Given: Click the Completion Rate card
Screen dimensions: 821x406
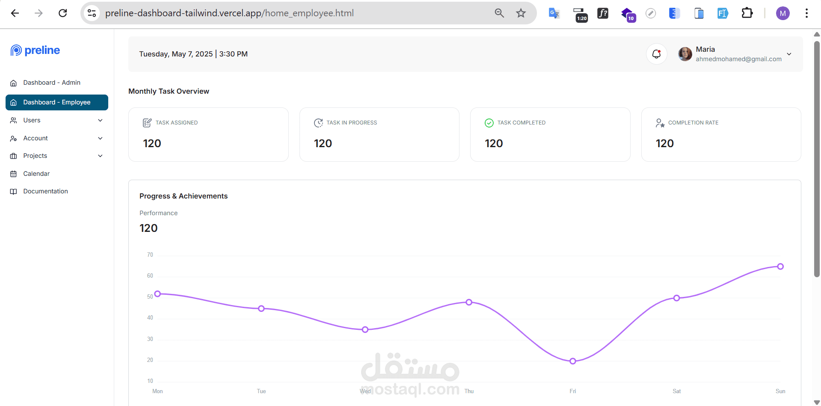Looking at the screenshot, I should 721,134.
